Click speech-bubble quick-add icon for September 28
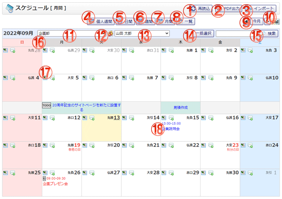The height and width of the screenshot is (199, 282). coord(132,173)
